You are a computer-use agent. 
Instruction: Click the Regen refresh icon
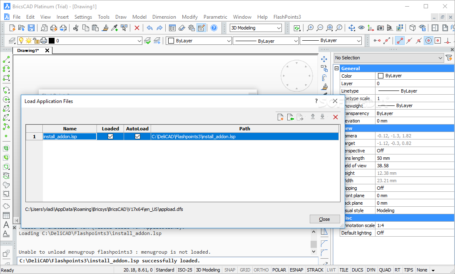tap(296, 28)
